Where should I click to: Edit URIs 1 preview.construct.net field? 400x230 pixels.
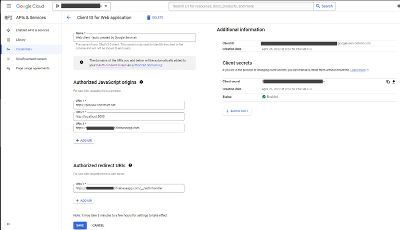click(129, 105)
